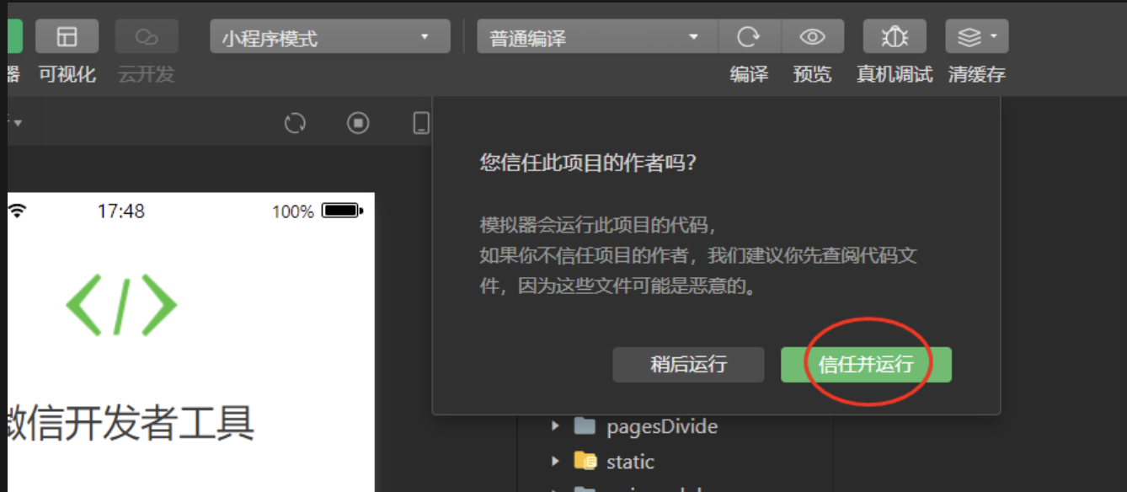The width and height of the screenshot is (1127, 492).
Task: Open the 小程序模式 dropdown
Action: tap(329, 37)
